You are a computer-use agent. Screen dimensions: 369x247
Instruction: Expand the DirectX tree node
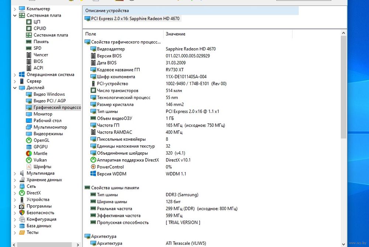coord(15,193)
